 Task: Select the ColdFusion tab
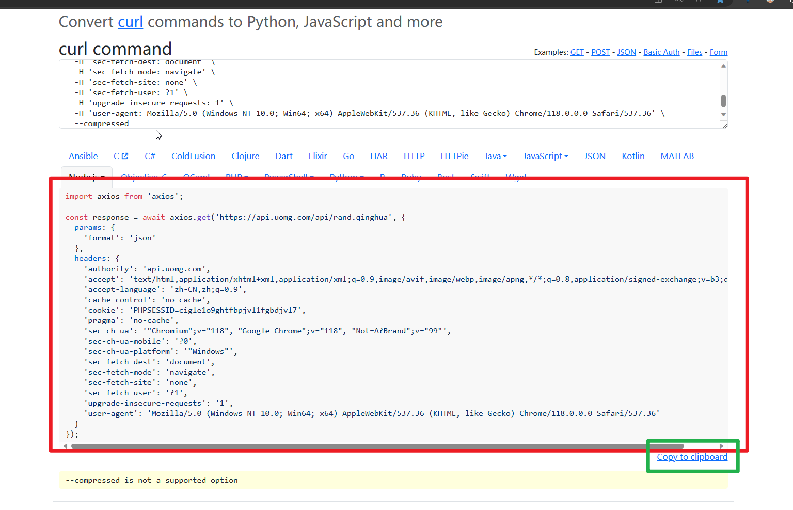pyautogui.click(x=193, y=156)
